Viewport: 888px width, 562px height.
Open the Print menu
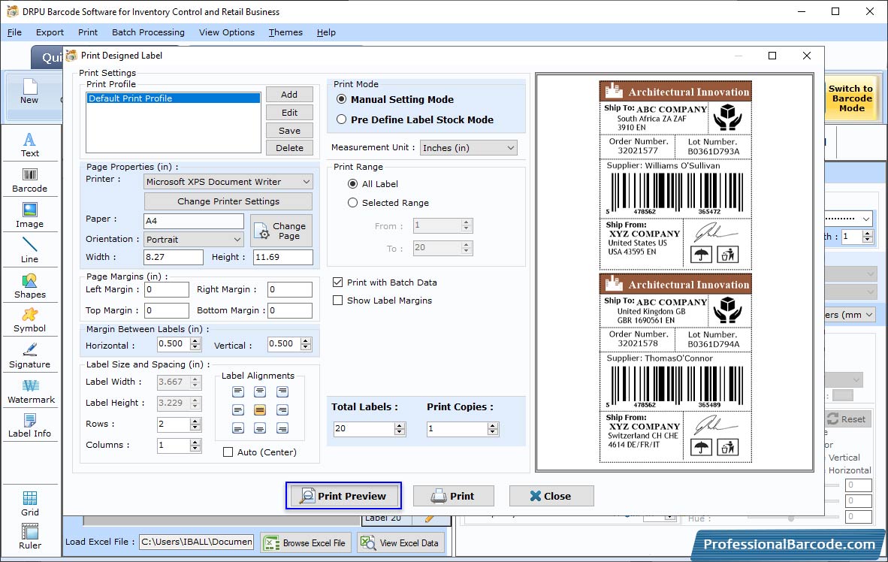[x=88, y=32]
